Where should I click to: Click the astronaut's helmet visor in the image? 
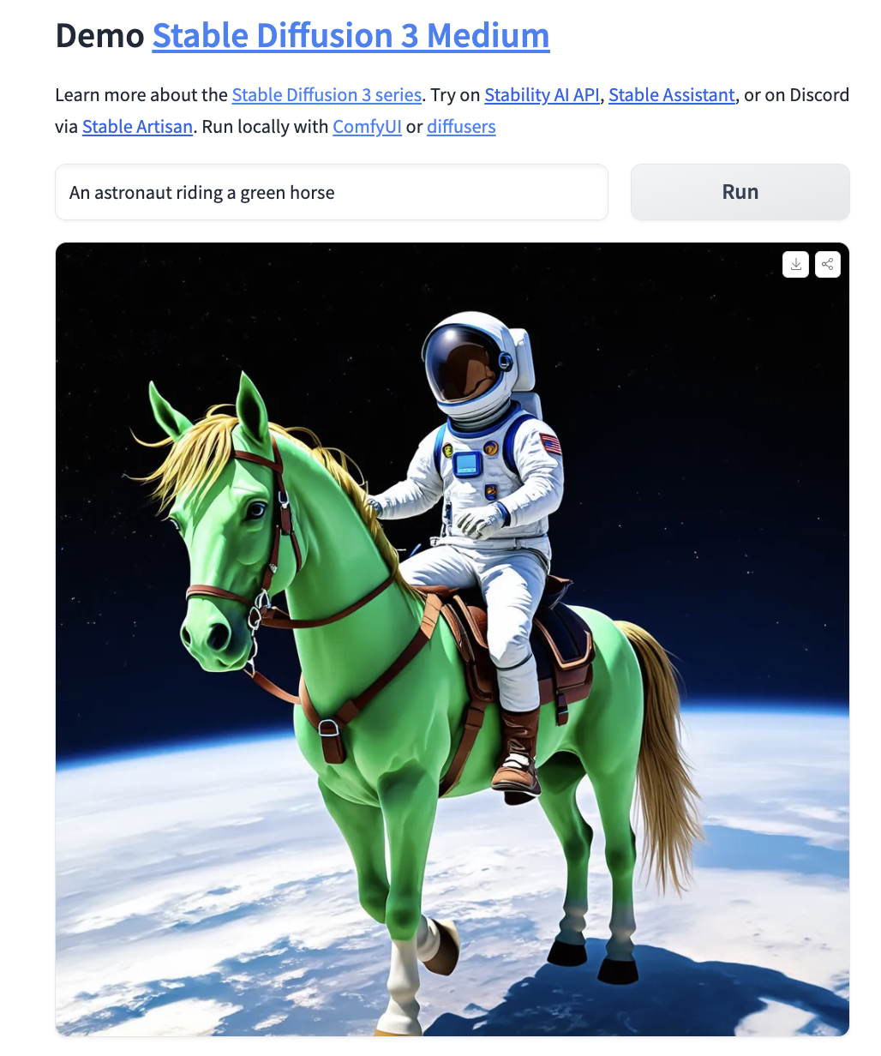[466, 363]
